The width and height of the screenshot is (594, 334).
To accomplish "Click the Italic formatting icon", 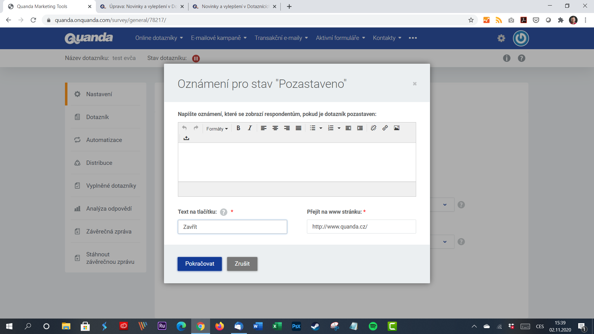I will 249,128.
